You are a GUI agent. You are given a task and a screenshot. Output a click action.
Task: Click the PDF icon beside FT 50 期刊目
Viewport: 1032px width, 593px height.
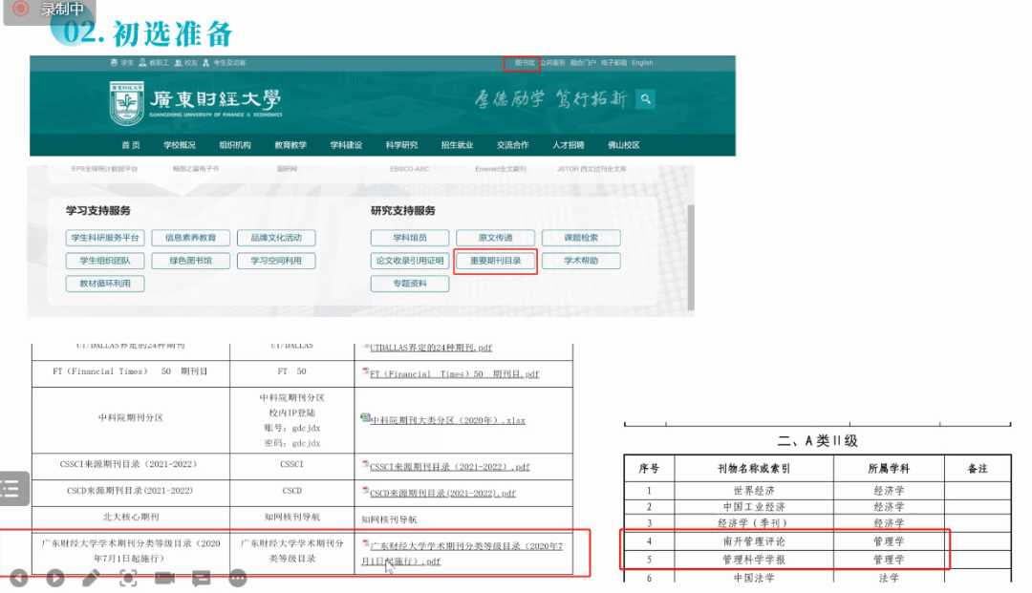(365, 371)
